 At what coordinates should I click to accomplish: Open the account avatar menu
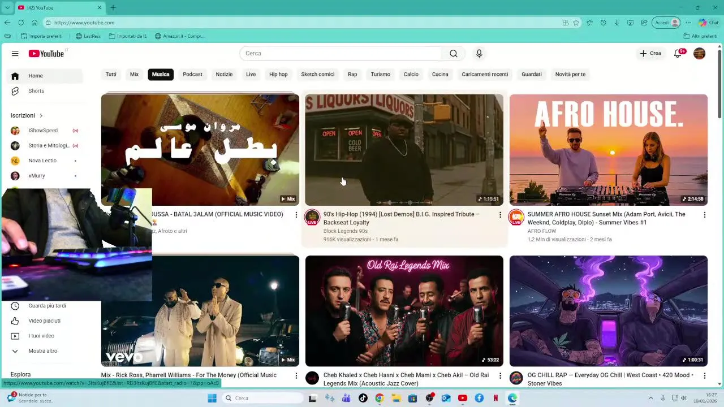700,53
